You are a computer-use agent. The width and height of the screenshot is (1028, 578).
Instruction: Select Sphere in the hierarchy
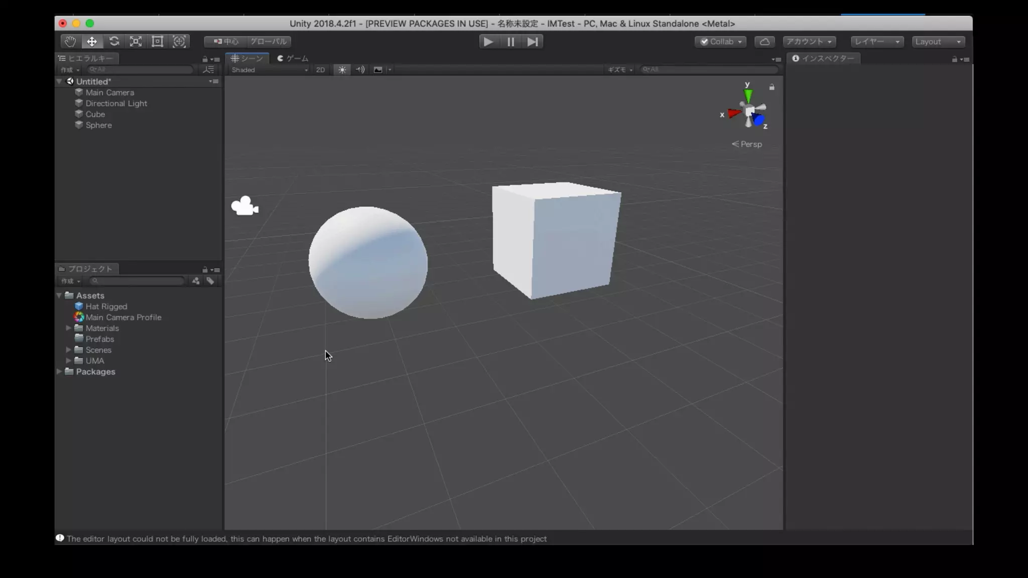point(98,125)
